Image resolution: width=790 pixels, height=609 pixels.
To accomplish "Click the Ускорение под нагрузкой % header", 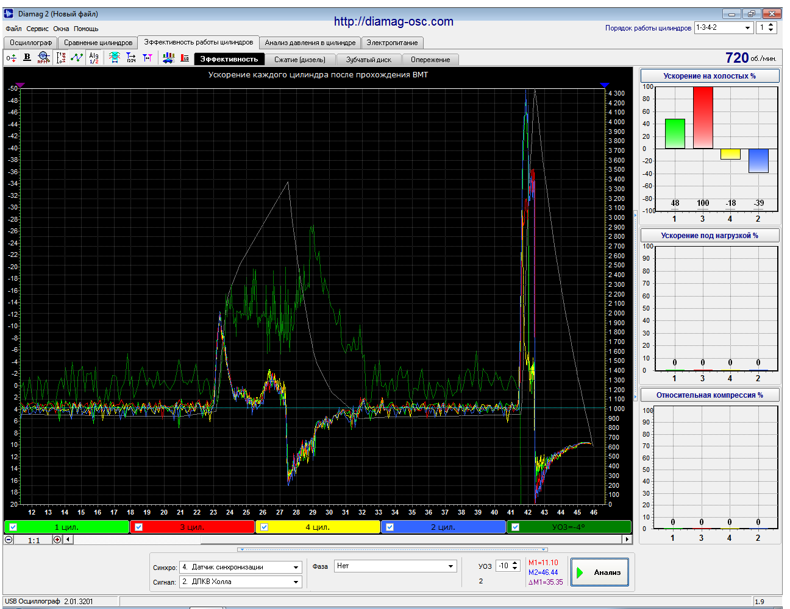I will coord(710,236).
